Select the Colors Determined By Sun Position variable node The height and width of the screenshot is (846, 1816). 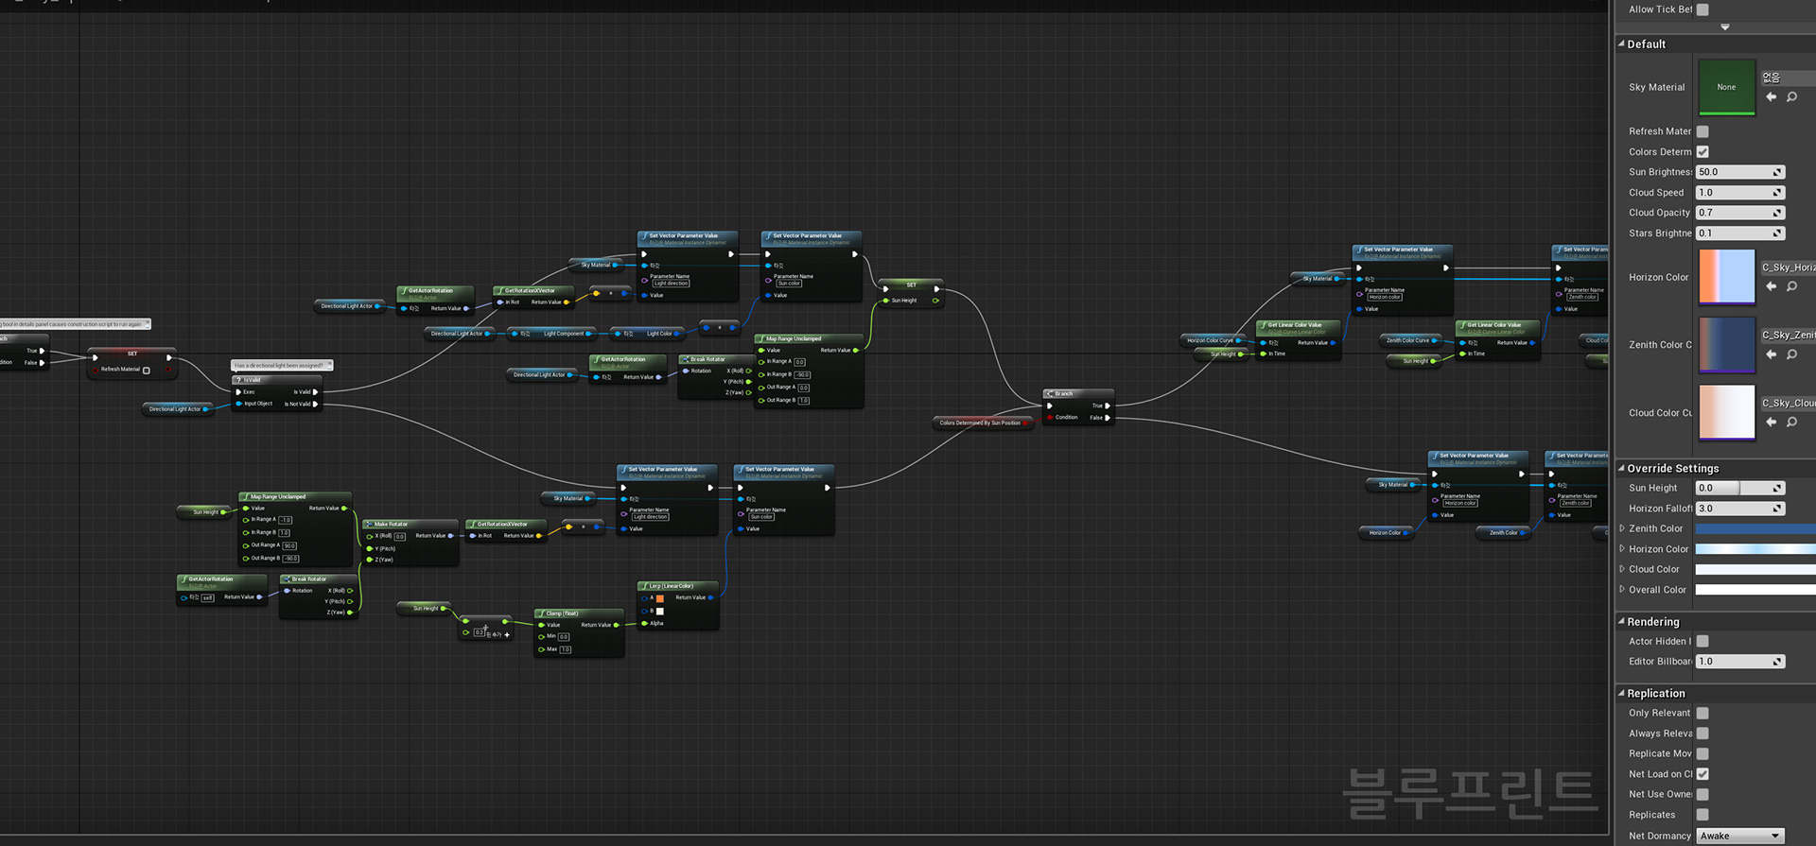point(983,423)
